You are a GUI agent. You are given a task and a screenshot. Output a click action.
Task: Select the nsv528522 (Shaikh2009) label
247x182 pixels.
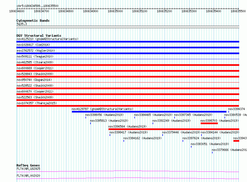pyautogui.click(x=35, y=86)
